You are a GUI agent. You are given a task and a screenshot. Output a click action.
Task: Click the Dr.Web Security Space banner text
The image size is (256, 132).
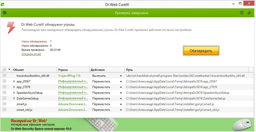point(41,129)
